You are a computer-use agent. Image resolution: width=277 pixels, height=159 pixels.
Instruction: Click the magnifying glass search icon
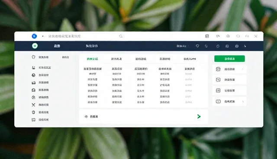click(x=121, y=36)
